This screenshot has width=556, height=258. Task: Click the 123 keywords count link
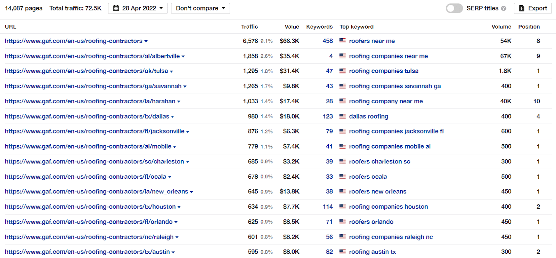328,116
